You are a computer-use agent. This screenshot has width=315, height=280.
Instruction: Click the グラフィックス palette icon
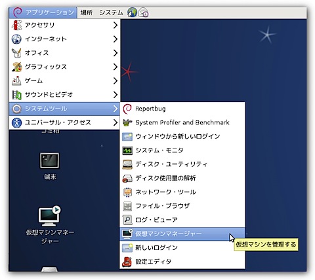[17, 67]
